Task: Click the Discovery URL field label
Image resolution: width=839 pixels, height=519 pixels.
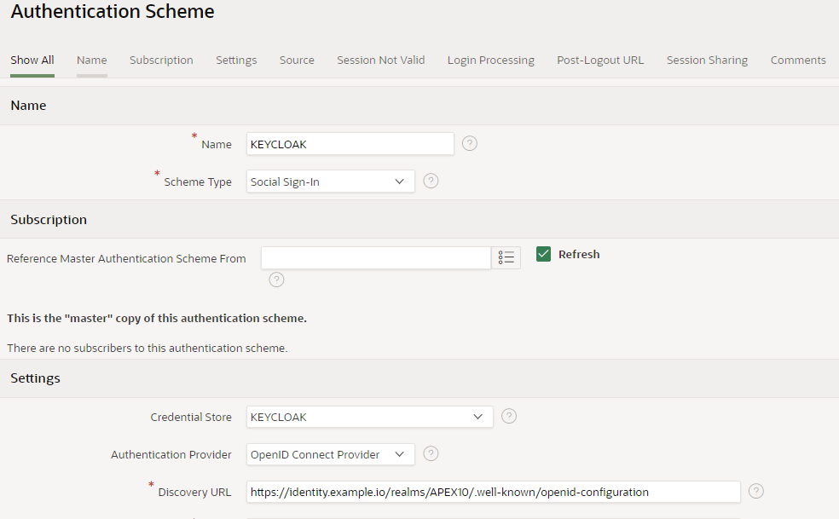Action: pyautogui.click(x=194, y=492)
